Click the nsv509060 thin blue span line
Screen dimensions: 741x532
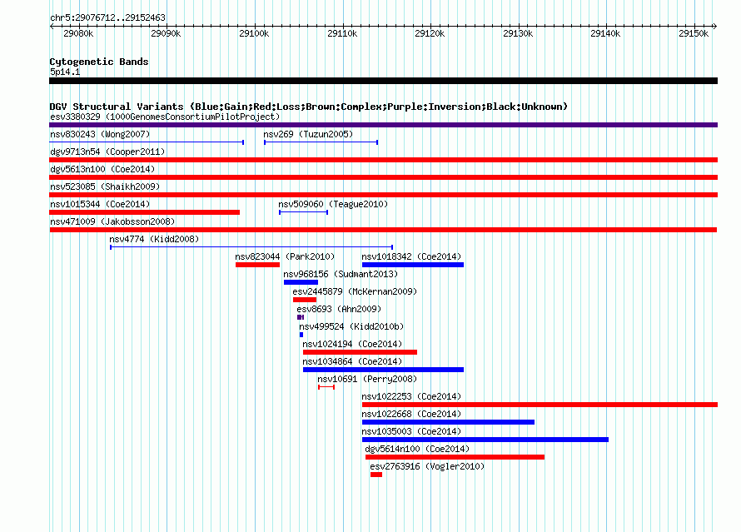tap(303, 212)
